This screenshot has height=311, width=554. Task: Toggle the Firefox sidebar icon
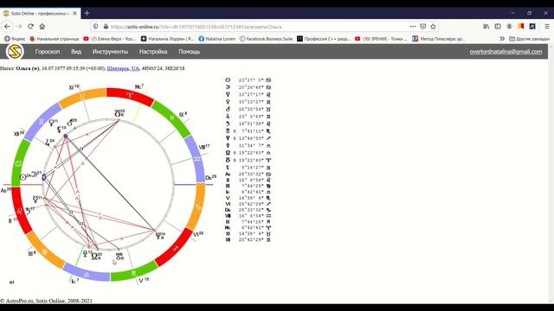(x=498, y=27)
